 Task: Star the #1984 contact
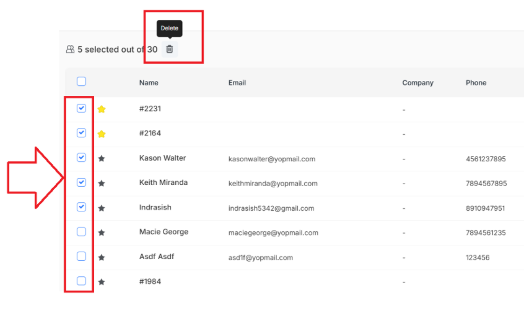pyautogui.click(x=102, y=282)
